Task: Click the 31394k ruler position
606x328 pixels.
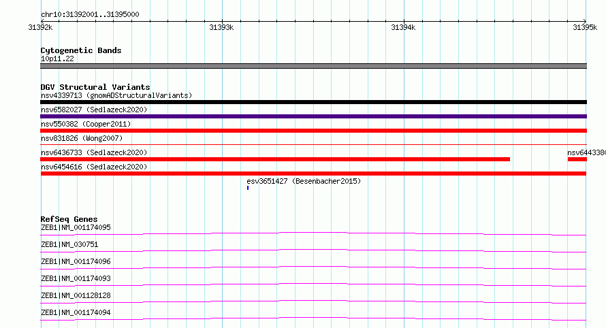Action: [x=403, y=27]
